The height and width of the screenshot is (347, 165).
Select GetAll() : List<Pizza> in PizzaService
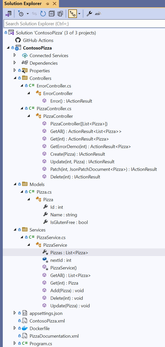(70, 275)
